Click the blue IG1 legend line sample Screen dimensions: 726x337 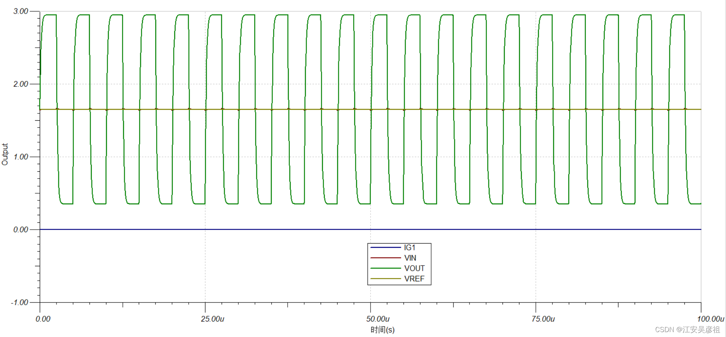pyautogui.click(x=386, y=248)
